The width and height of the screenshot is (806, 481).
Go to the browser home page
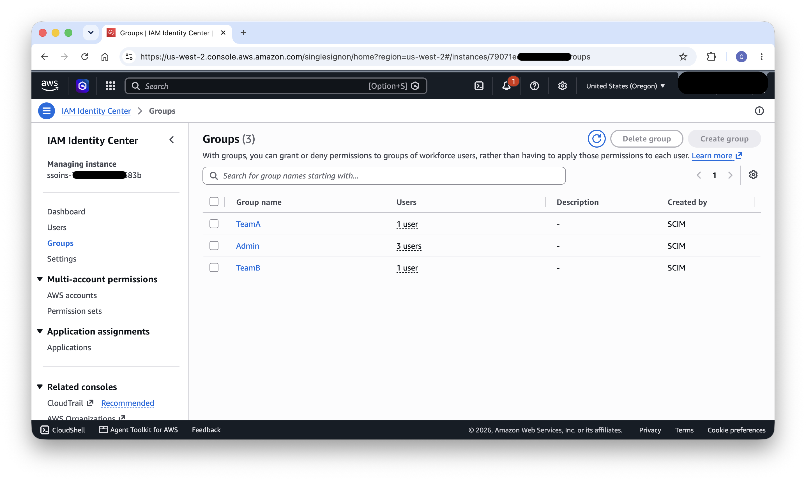coord(105,57)
